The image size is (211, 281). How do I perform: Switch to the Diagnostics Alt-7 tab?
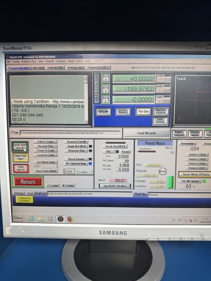pos(98,67)
